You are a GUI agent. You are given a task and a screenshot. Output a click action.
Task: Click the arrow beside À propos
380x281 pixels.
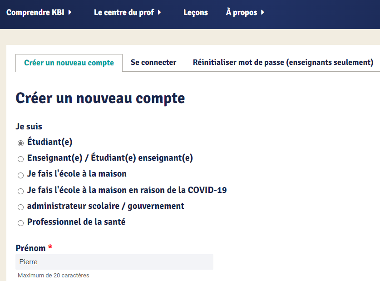pyautogui.click(x=263, y=13)
